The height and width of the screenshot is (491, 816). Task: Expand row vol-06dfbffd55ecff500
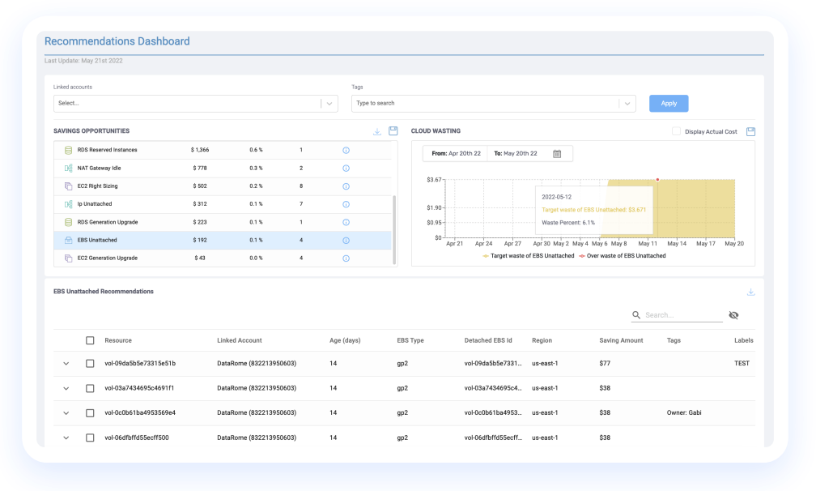click(66, 438)
